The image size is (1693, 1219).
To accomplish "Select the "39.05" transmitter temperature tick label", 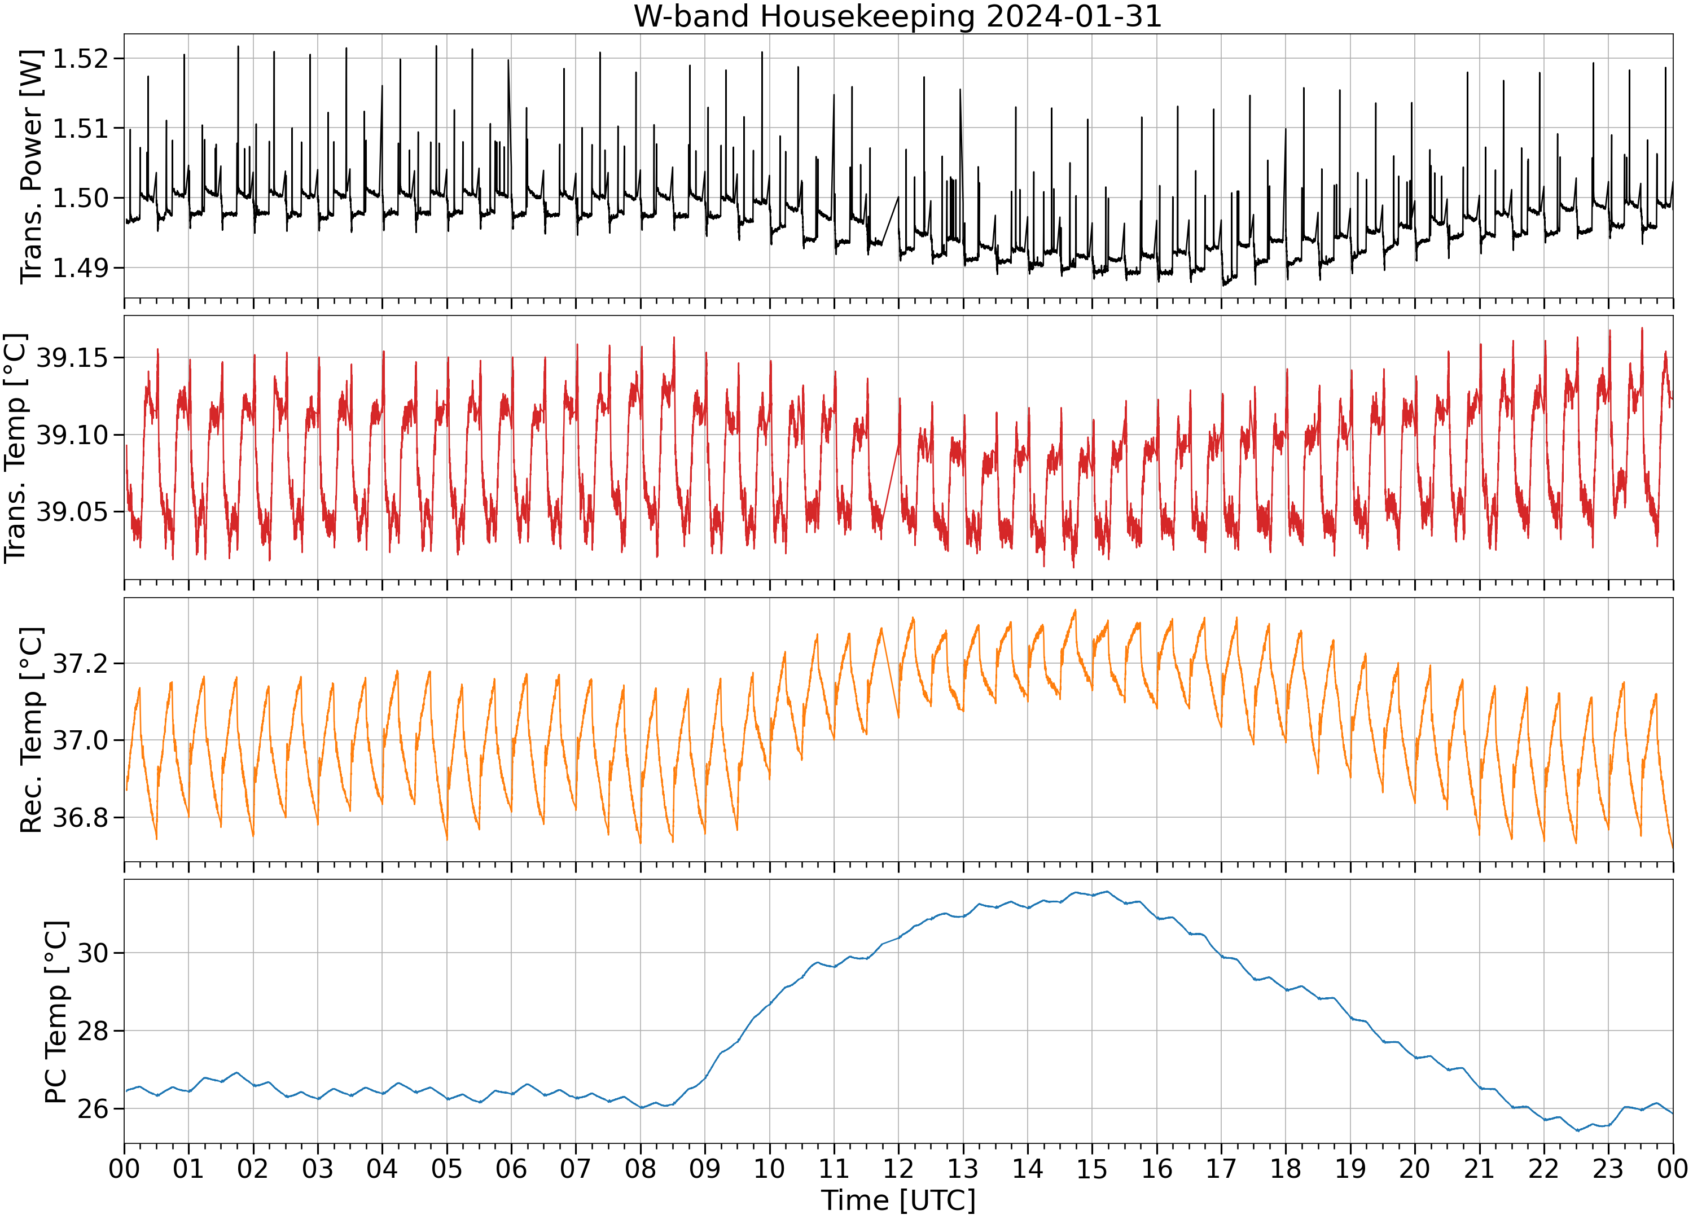I will (x=72, y=512).
